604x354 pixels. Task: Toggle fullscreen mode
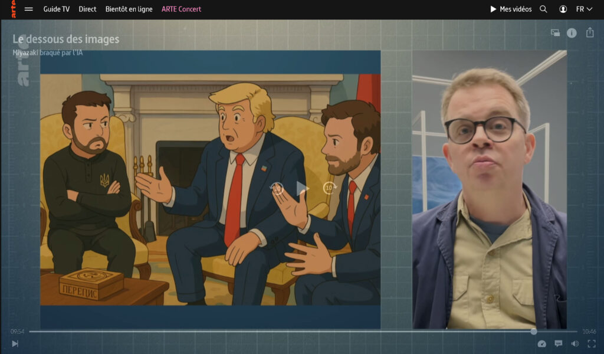tap(591, 344)
